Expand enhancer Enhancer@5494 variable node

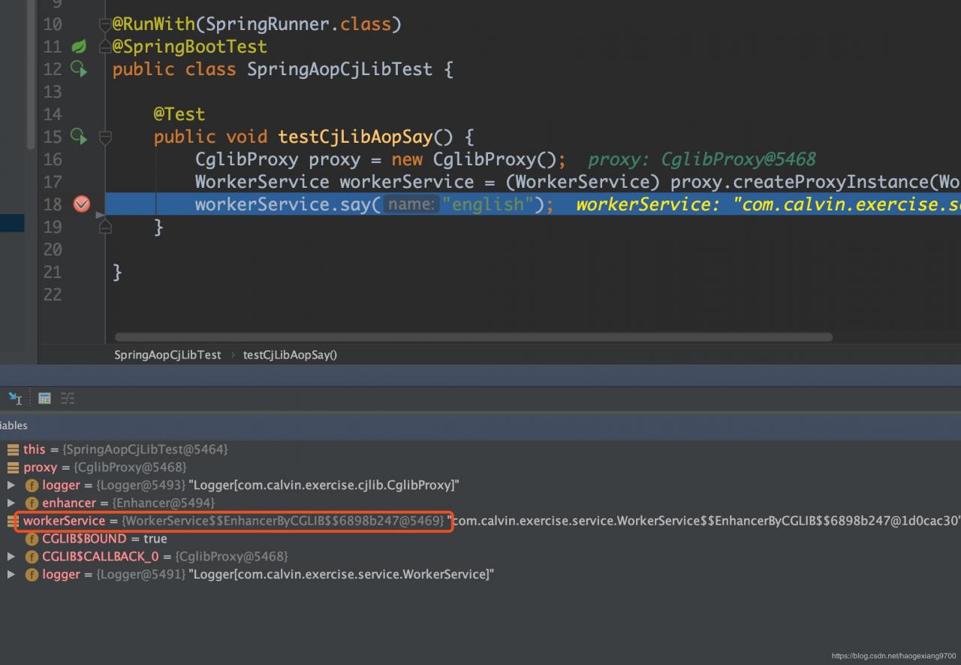coord(11,503)
